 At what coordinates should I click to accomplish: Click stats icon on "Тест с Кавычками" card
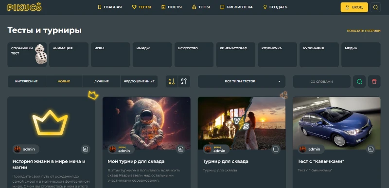click(x=371, y=149)
